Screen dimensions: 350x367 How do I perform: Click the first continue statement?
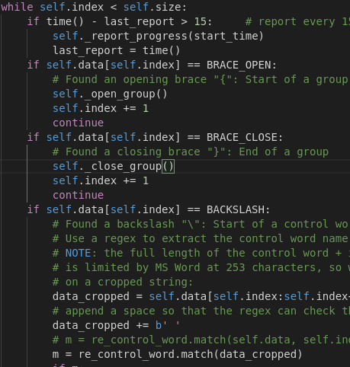pos(78,123)
